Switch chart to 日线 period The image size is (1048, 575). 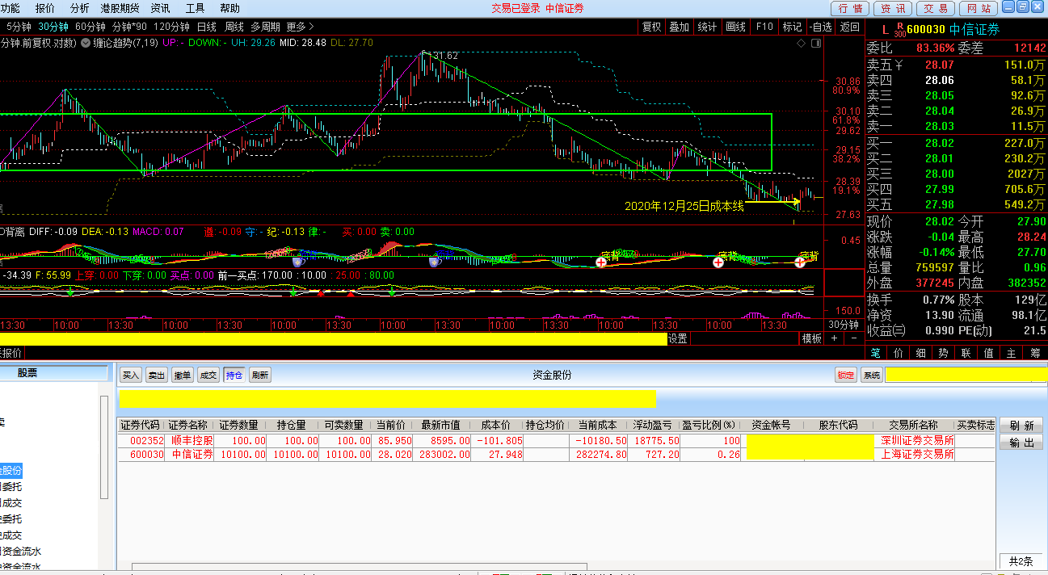tap(206, 26)
